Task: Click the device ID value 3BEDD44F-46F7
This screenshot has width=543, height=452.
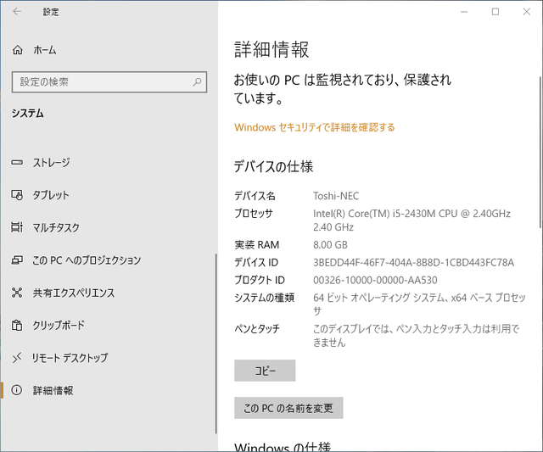Action: (413, 262)
